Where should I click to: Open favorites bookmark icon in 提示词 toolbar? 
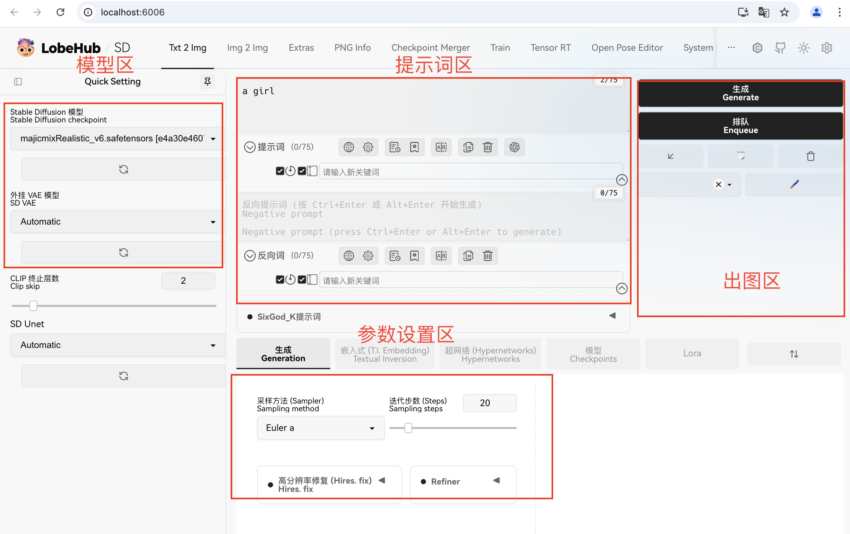click(x=414, y=147)
